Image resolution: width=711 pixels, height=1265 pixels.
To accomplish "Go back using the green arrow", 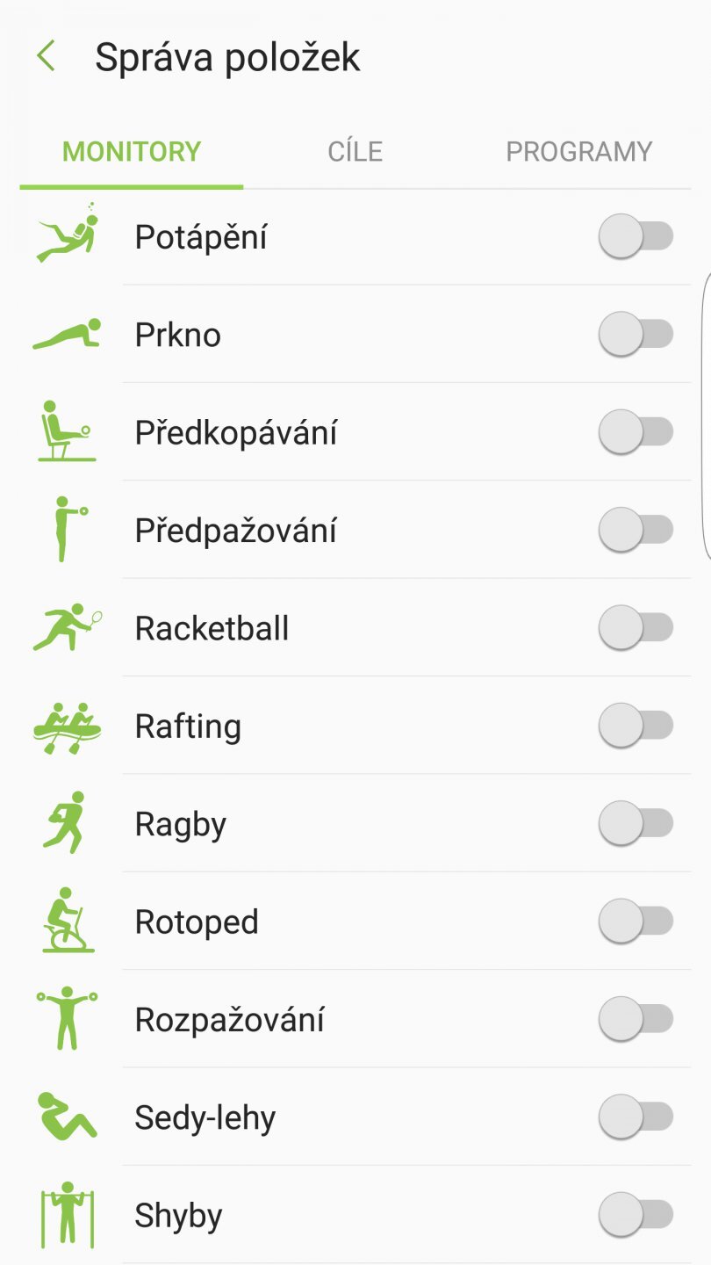I will coord(46,57).
